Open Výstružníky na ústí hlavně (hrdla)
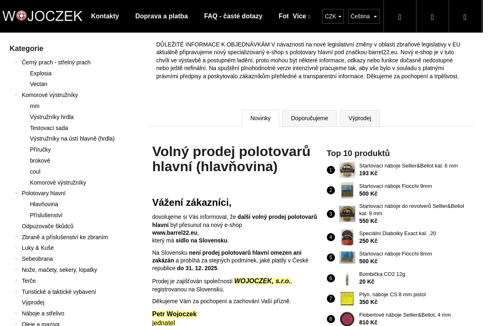The height and width of the screenshot is (326, 489). click(x=72, y=139)
